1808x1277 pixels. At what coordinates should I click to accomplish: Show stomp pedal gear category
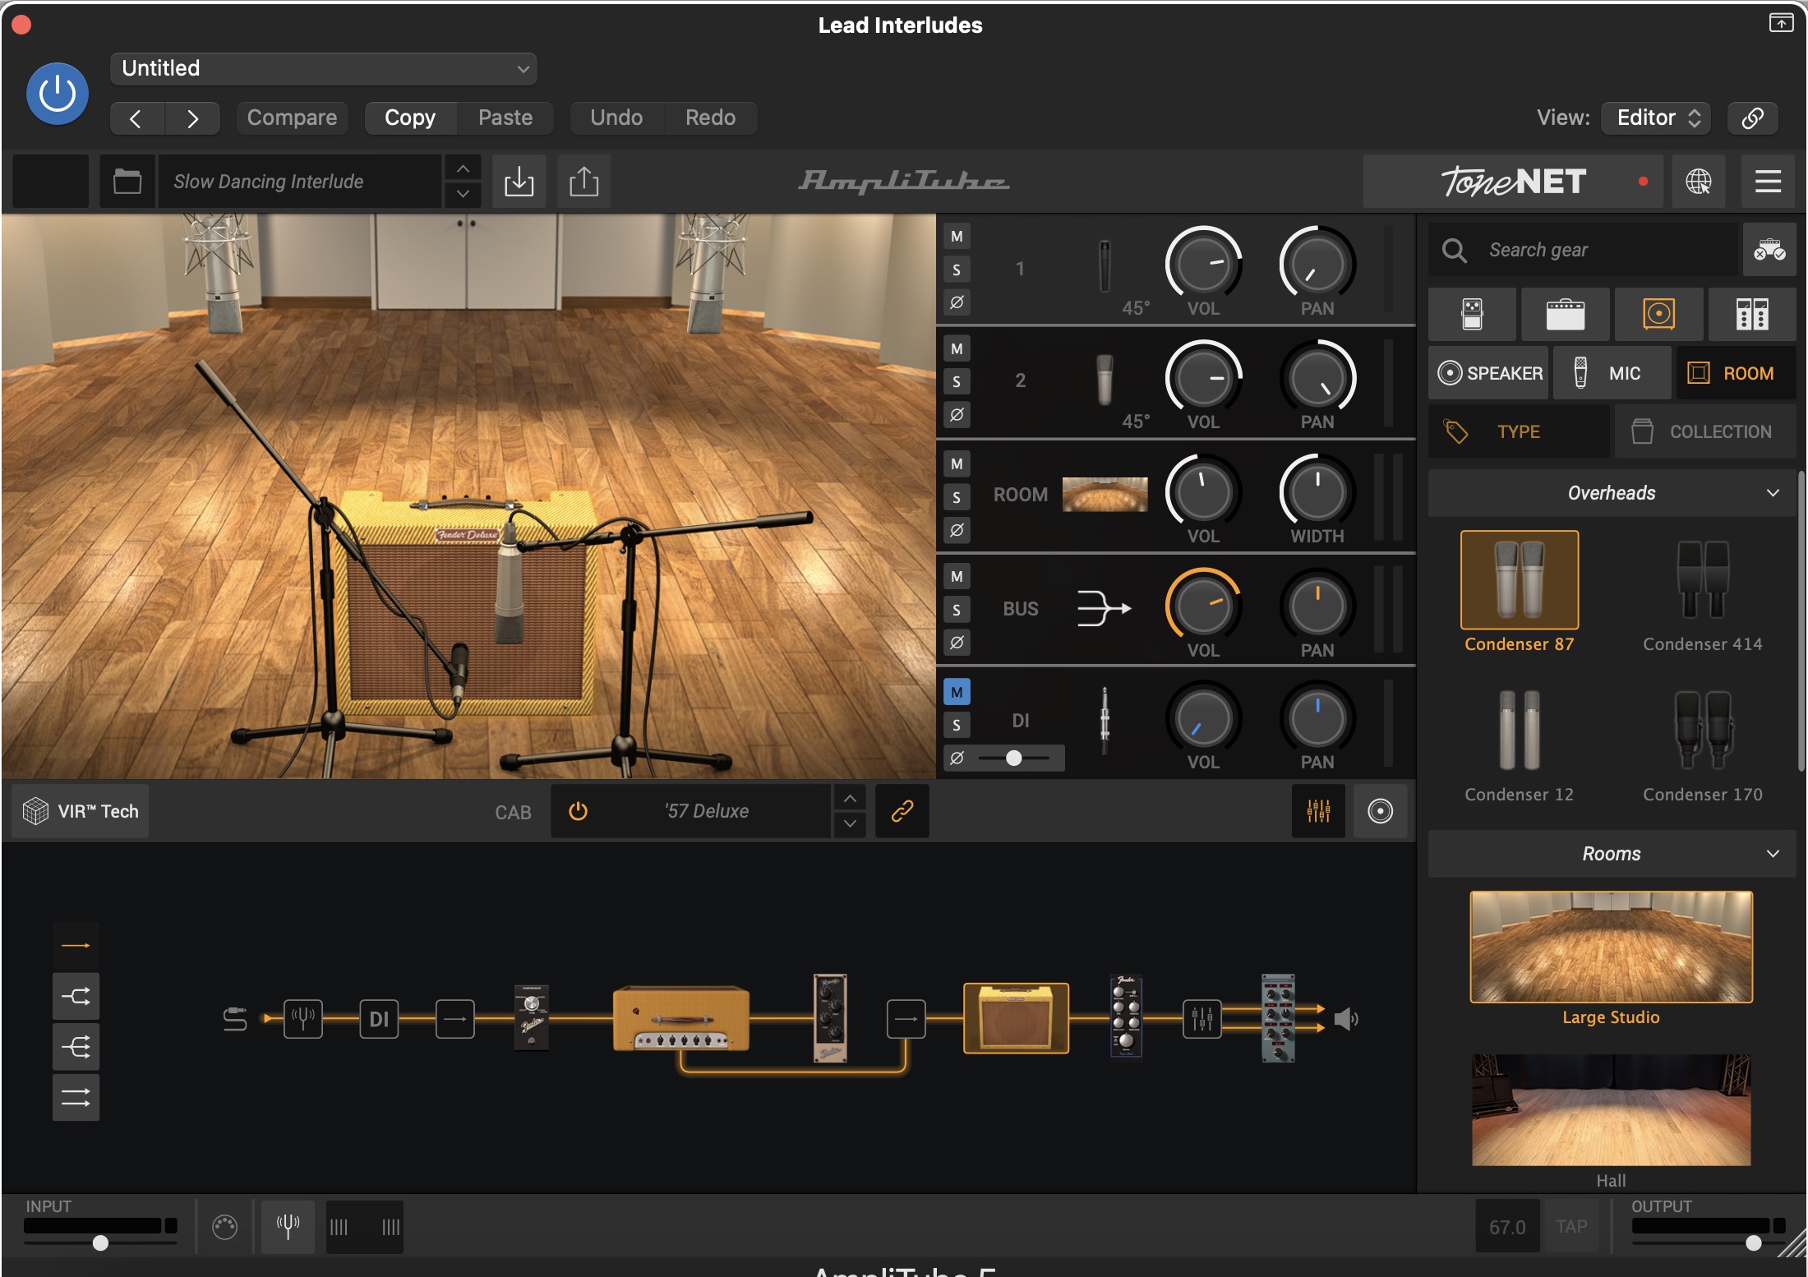click(x=1472, y=314)
